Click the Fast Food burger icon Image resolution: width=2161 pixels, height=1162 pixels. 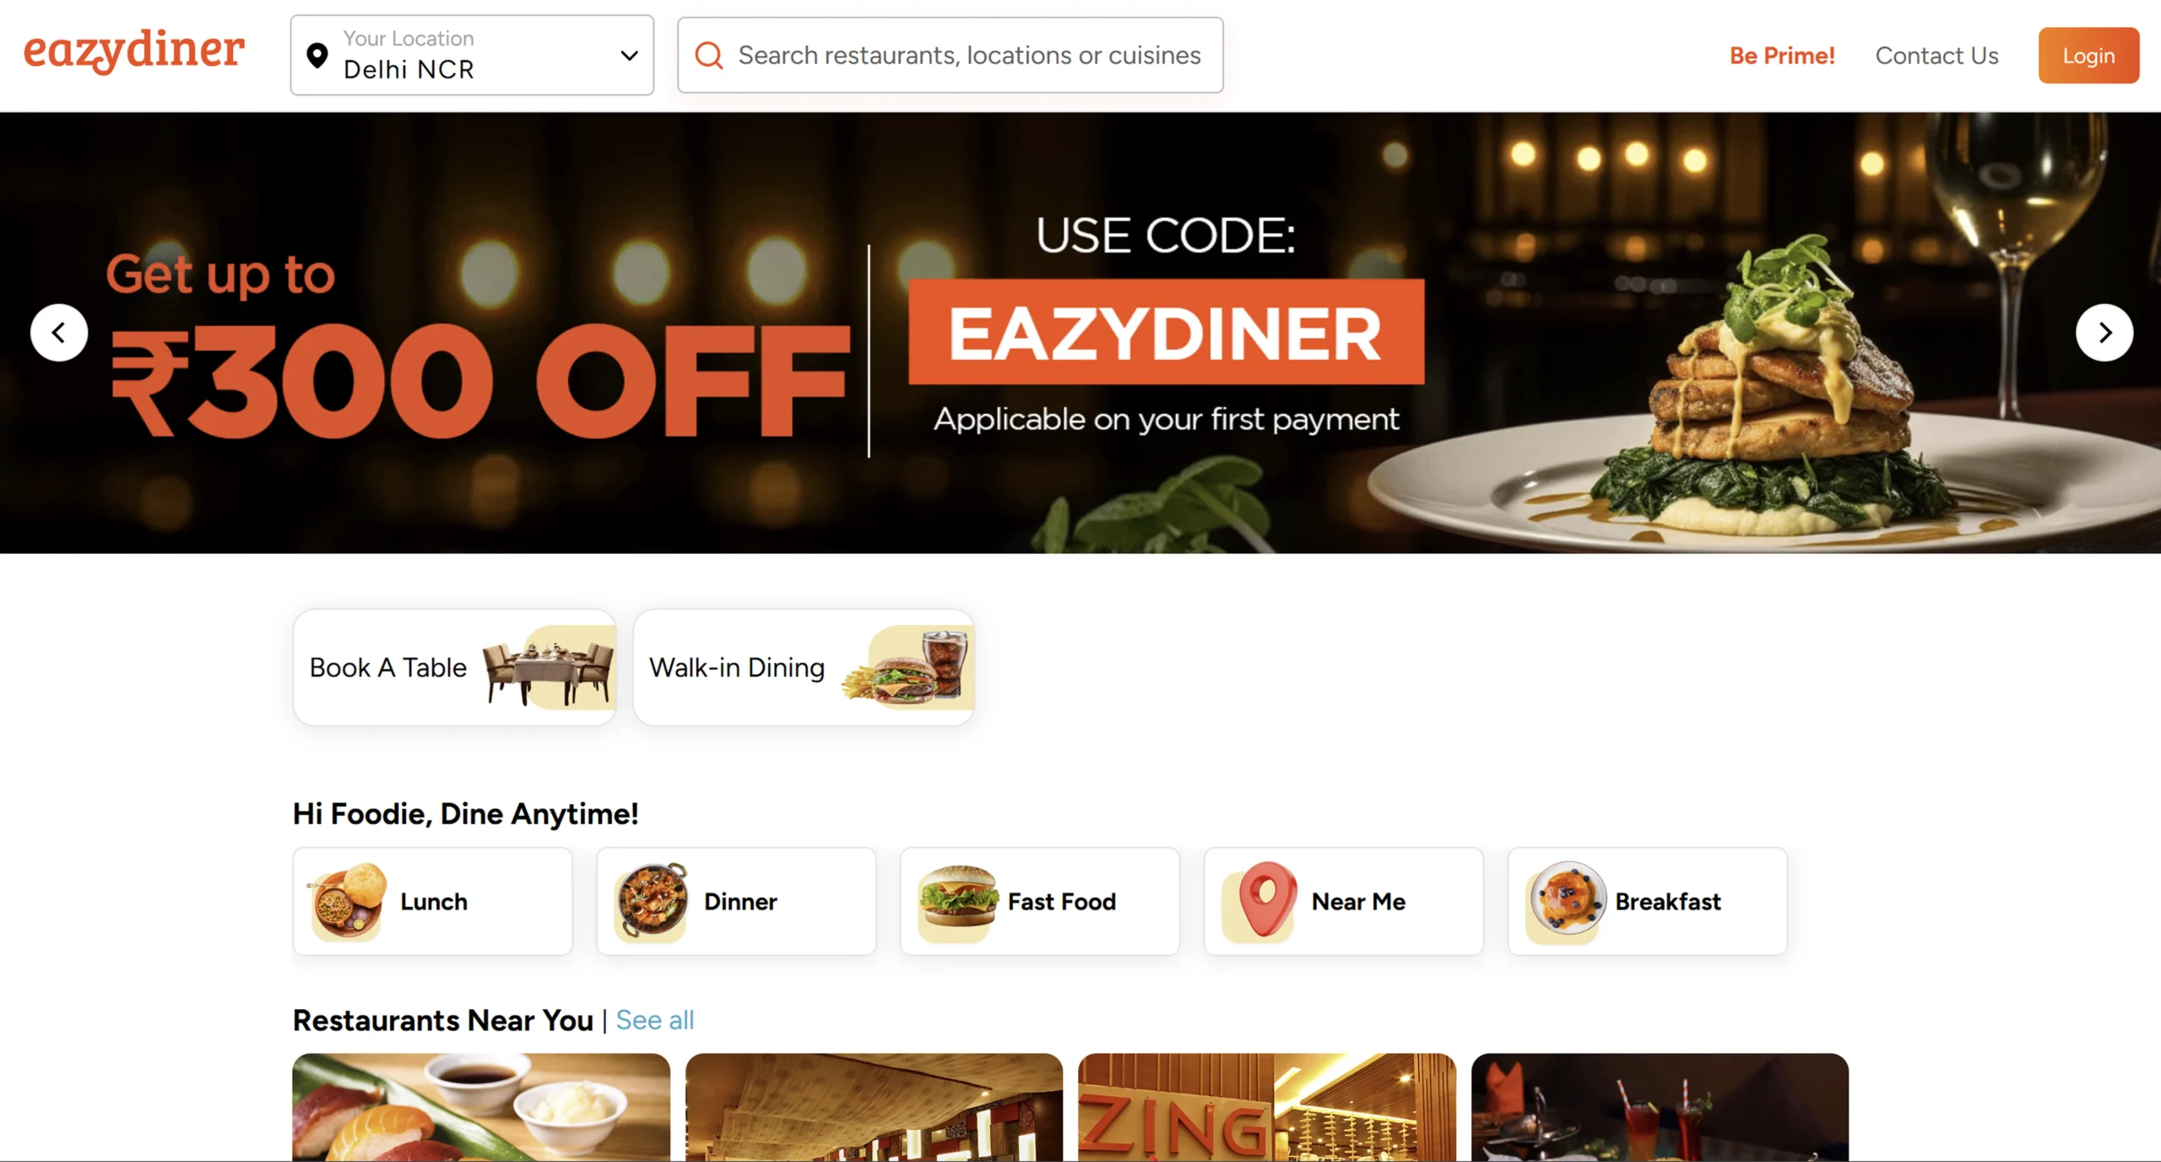956,901
